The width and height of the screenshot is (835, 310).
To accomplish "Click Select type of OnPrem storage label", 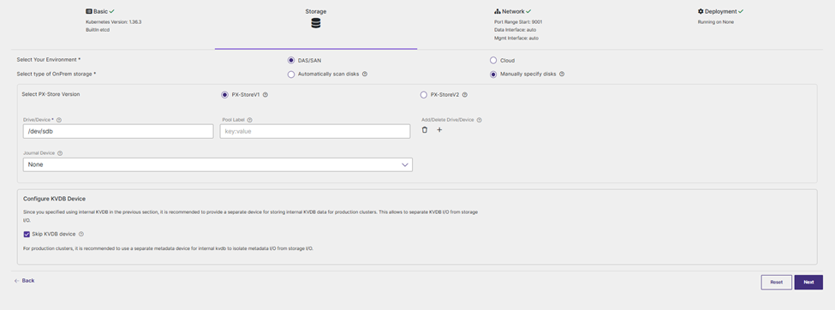I will [57, 74].
